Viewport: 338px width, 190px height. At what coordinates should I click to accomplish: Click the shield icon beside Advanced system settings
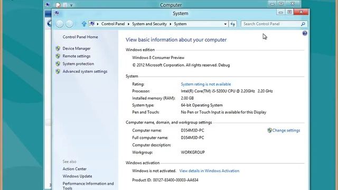click(58, 71)
